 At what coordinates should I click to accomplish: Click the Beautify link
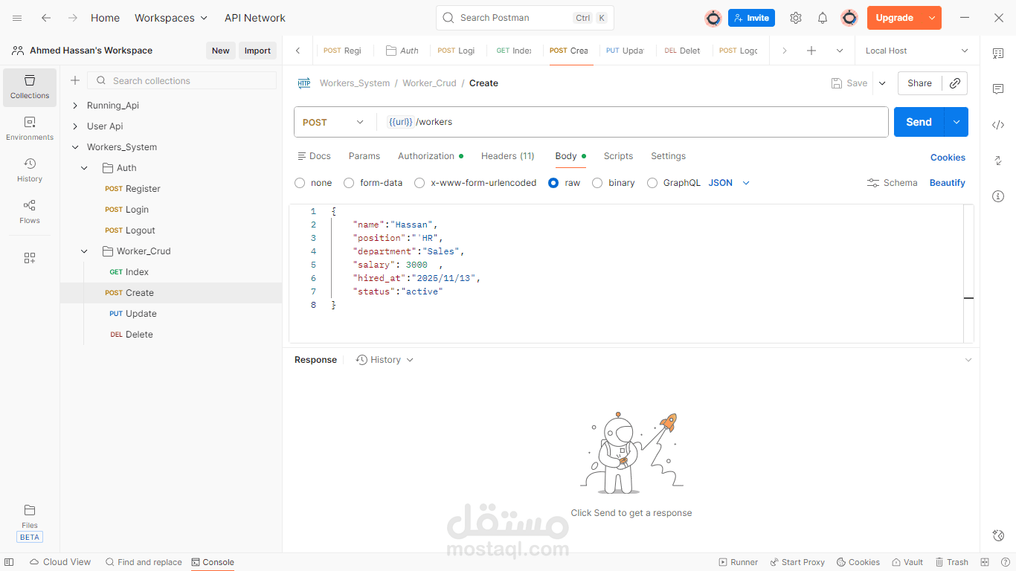pyautogui.click(x=948, y=183)
